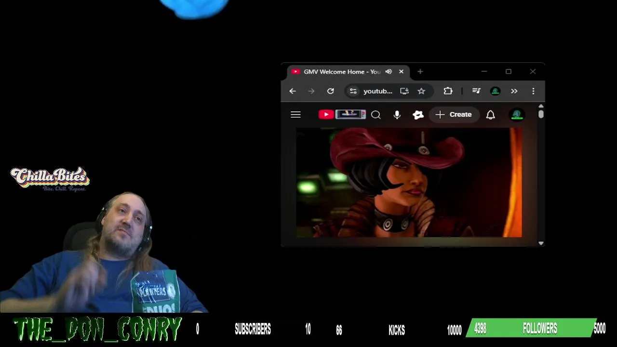This screenshot has height=347, width=617.
Task: Open the Chrome profile avatar
Action: pos(495,91)
